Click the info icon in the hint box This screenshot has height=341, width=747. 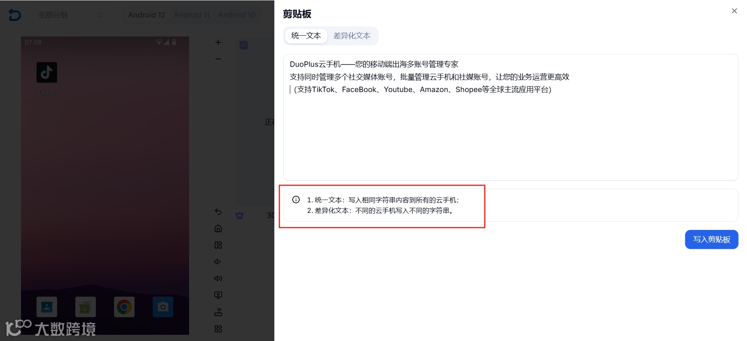pos(296,200)
